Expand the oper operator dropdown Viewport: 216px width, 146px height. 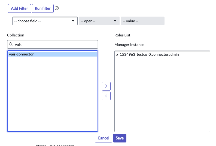pyautogui.click(x=99, y=21)
